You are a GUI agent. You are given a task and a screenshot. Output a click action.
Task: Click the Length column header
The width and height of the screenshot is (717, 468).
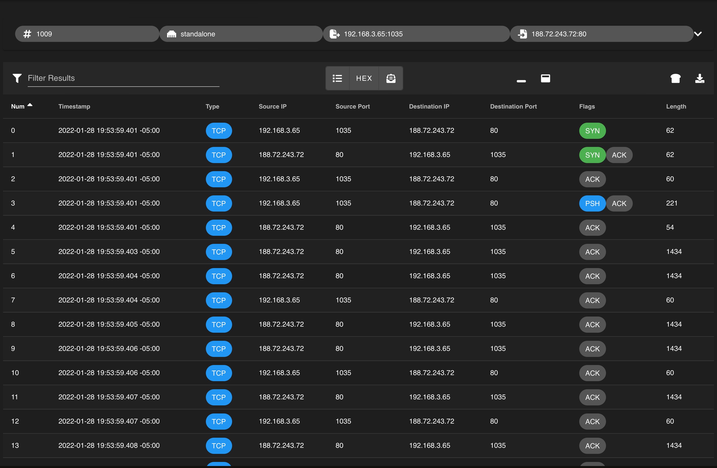coord(676,106)
